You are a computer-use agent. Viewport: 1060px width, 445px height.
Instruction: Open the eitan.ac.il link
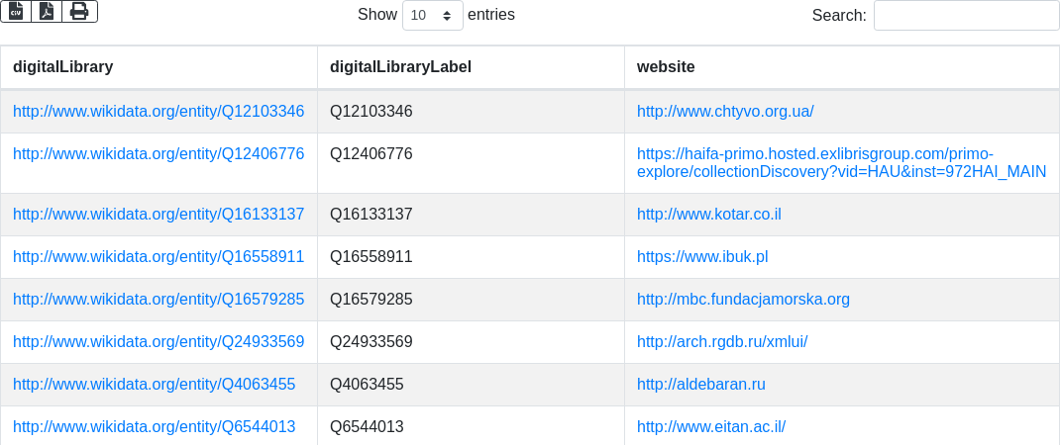[711, 427]
